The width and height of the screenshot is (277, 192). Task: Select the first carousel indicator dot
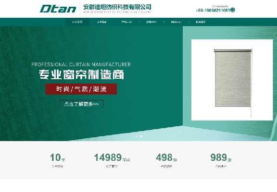(x=137, y=136)
